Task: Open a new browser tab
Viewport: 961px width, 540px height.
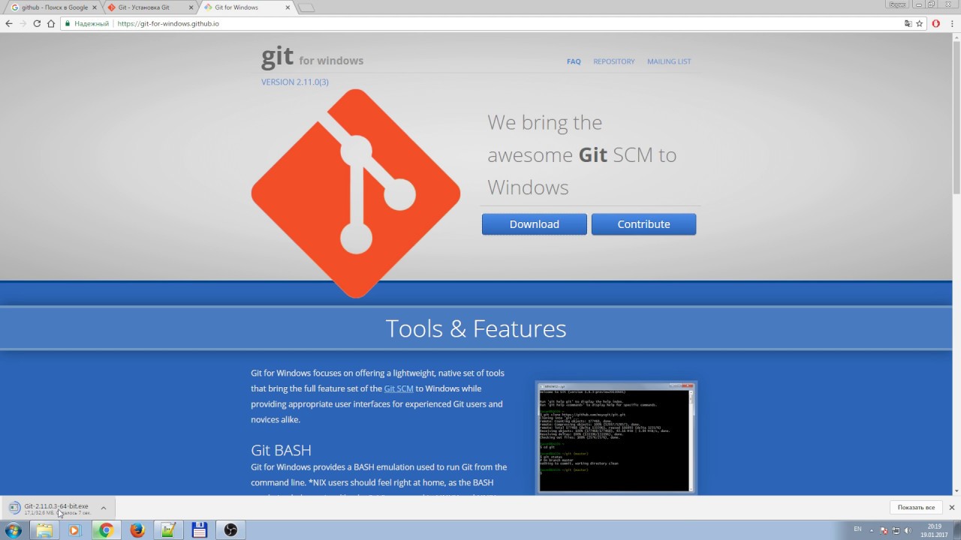Action: [306, 7]
